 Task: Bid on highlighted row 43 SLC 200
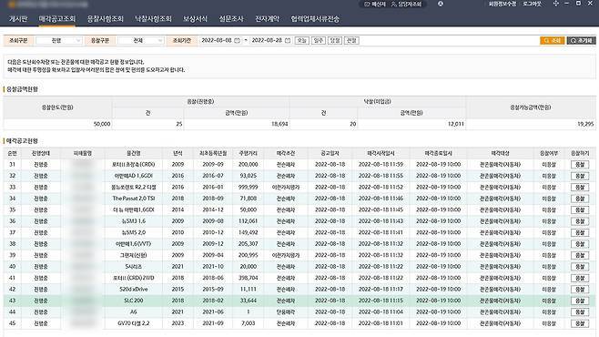[x=580, y=301]
